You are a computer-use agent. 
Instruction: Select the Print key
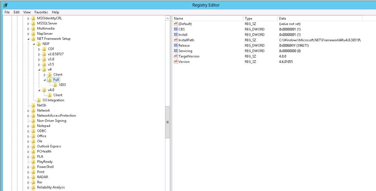point(41,172)
